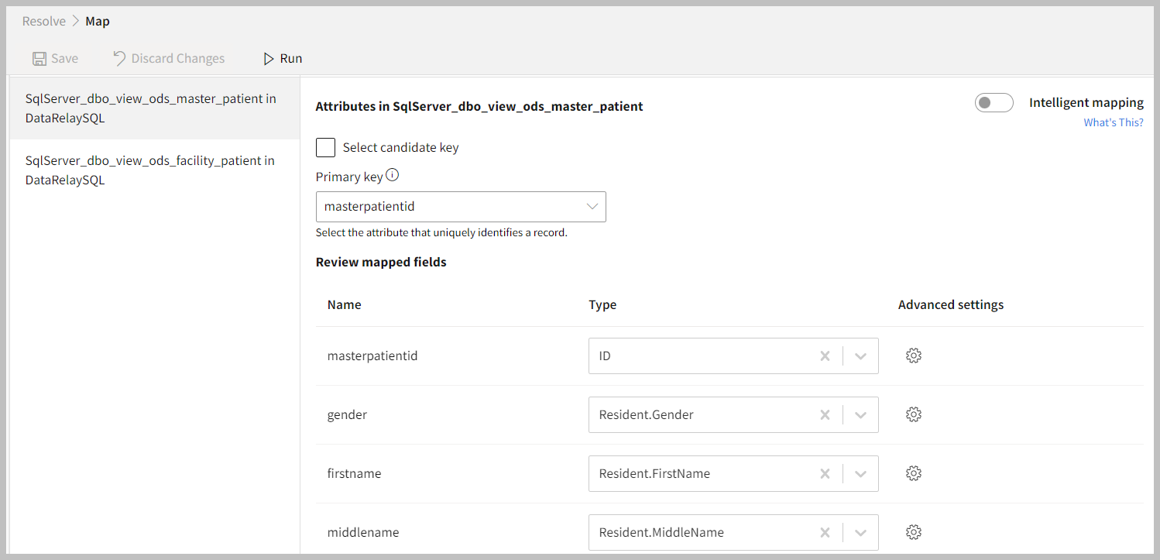The width and height of the screenshot is (1160, 560).
Task: Clear the Resident.FirstName type selection
Action: (825, 474)
